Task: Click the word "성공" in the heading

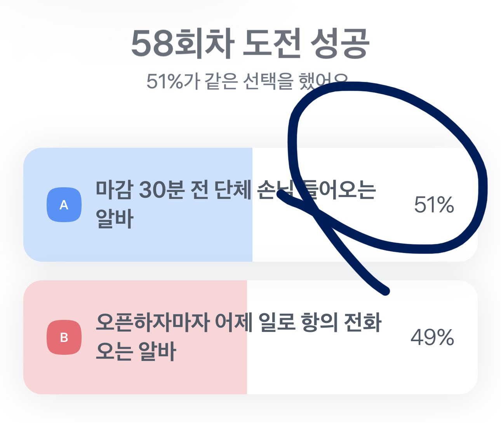Action: point(339,43)
